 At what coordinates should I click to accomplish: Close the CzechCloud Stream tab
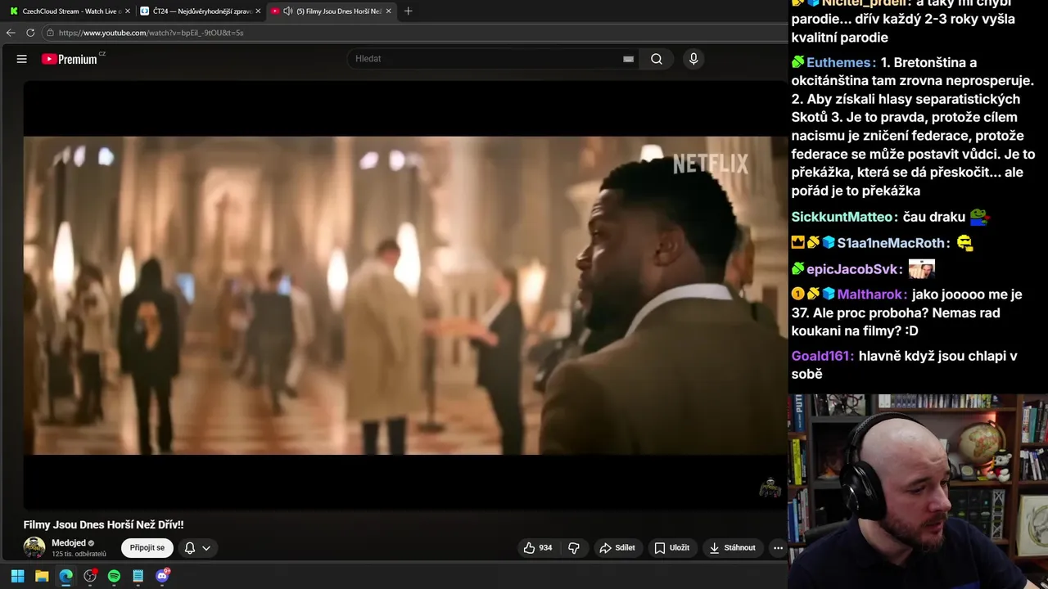pyautogui.click(x=128, y=11)
